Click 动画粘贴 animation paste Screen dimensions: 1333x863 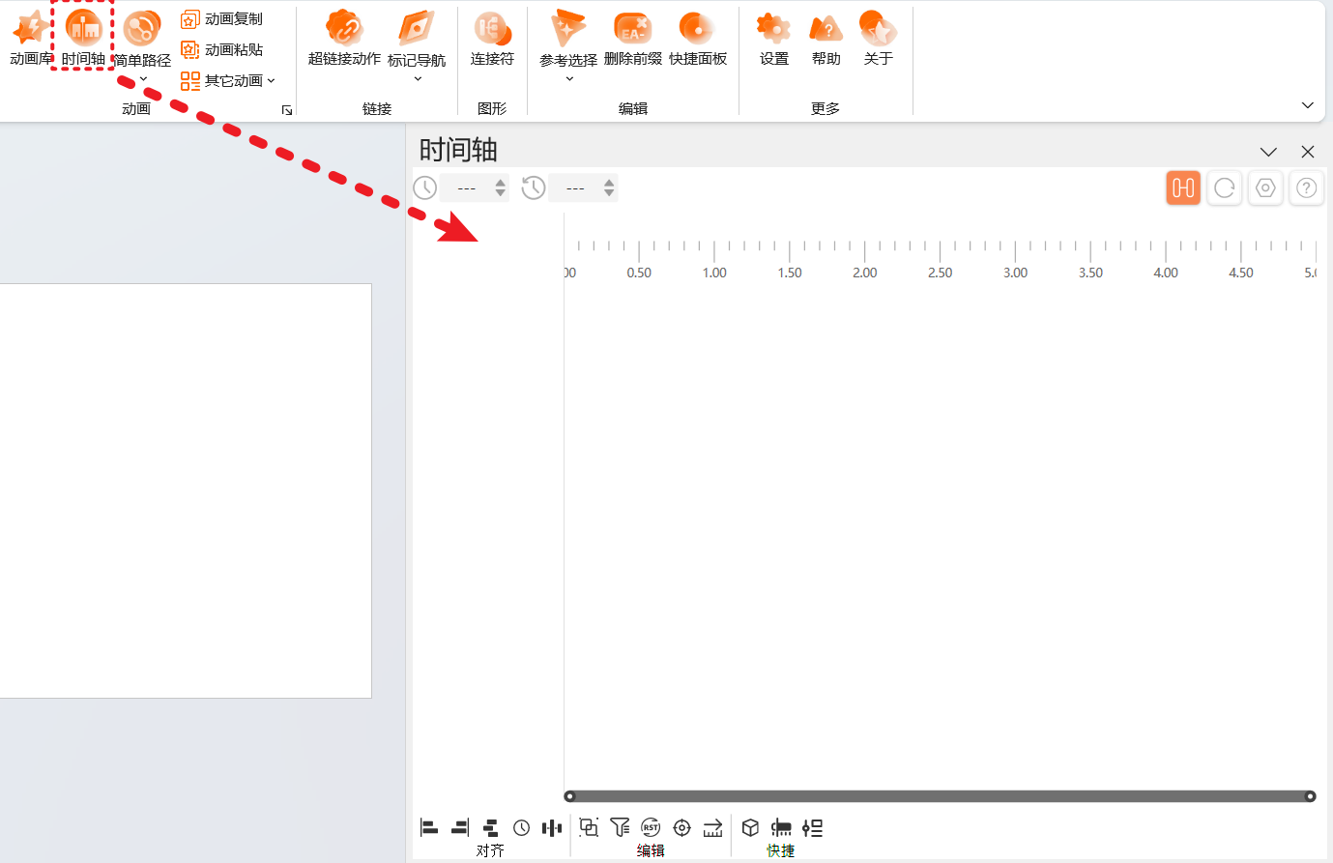coord(222,50)
